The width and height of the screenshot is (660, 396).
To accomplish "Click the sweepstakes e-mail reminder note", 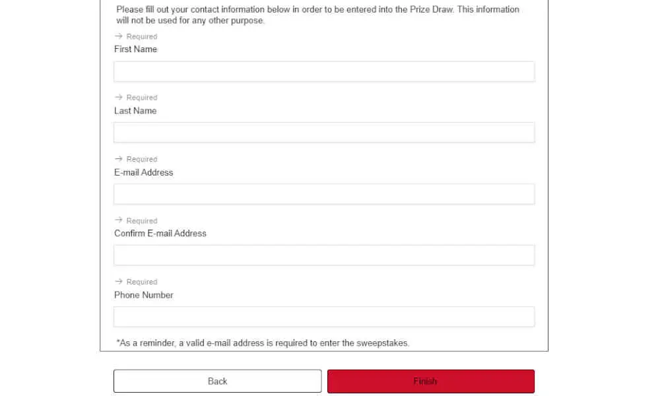I will pos(263,343).
